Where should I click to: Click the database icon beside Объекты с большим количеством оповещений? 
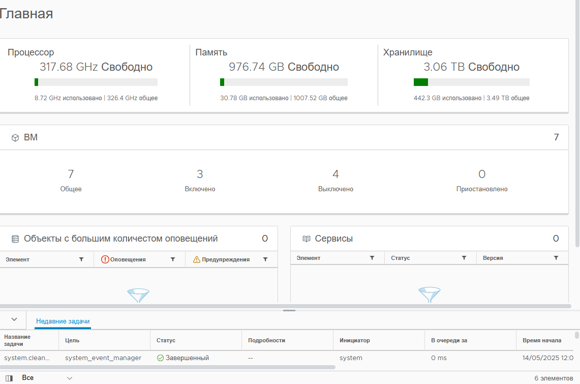[15, 239]
